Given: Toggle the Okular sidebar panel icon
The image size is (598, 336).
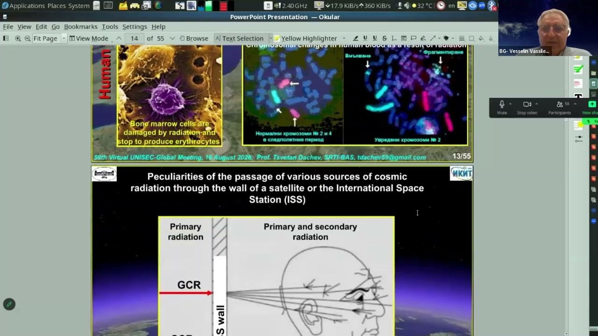Looking at the screenshot, I should (x=6, y=38).
